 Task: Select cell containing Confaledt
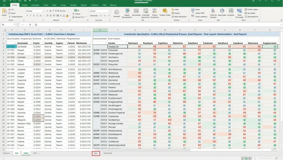tap(25, 47)
